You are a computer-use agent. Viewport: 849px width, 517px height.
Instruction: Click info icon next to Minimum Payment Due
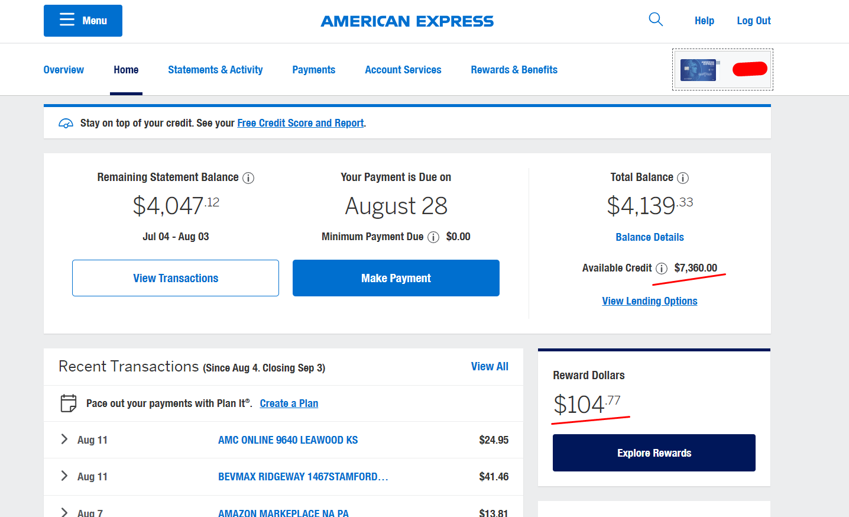click(433, 237)
